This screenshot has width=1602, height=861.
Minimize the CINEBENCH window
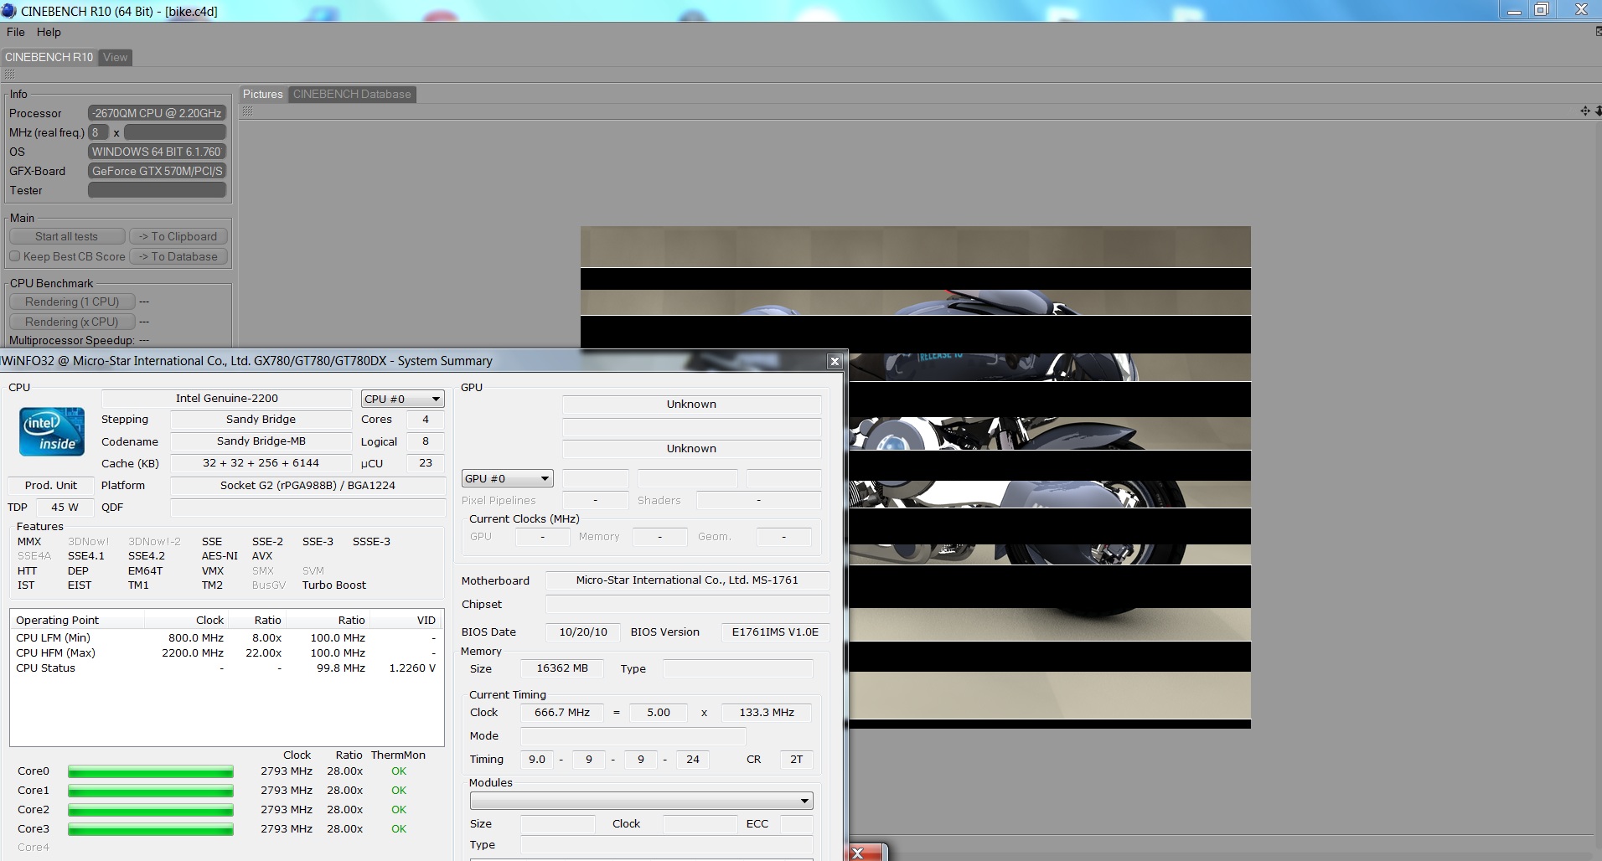pos(1514,10)
